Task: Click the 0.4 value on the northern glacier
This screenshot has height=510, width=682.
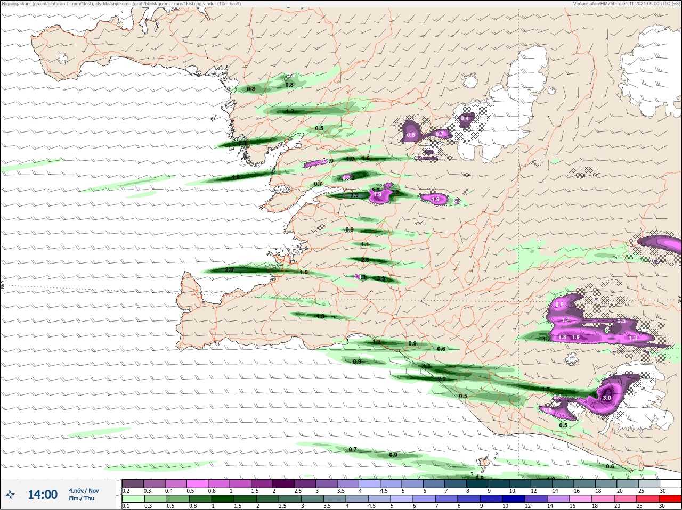Action: 465,118
